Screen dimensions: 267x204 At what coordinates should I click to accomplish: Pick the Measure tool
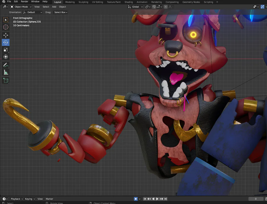pyautogui.click(x=6, y=72)
